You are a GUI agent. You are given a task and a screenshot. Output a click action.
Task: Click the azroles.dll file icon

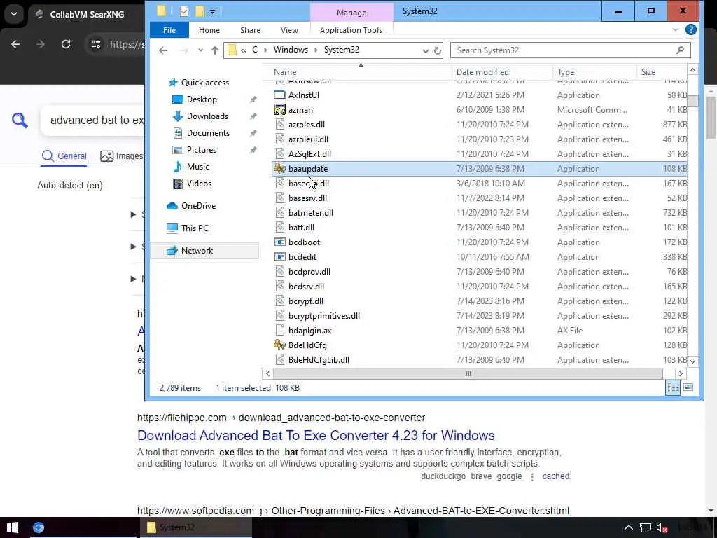tap(280, 125)
